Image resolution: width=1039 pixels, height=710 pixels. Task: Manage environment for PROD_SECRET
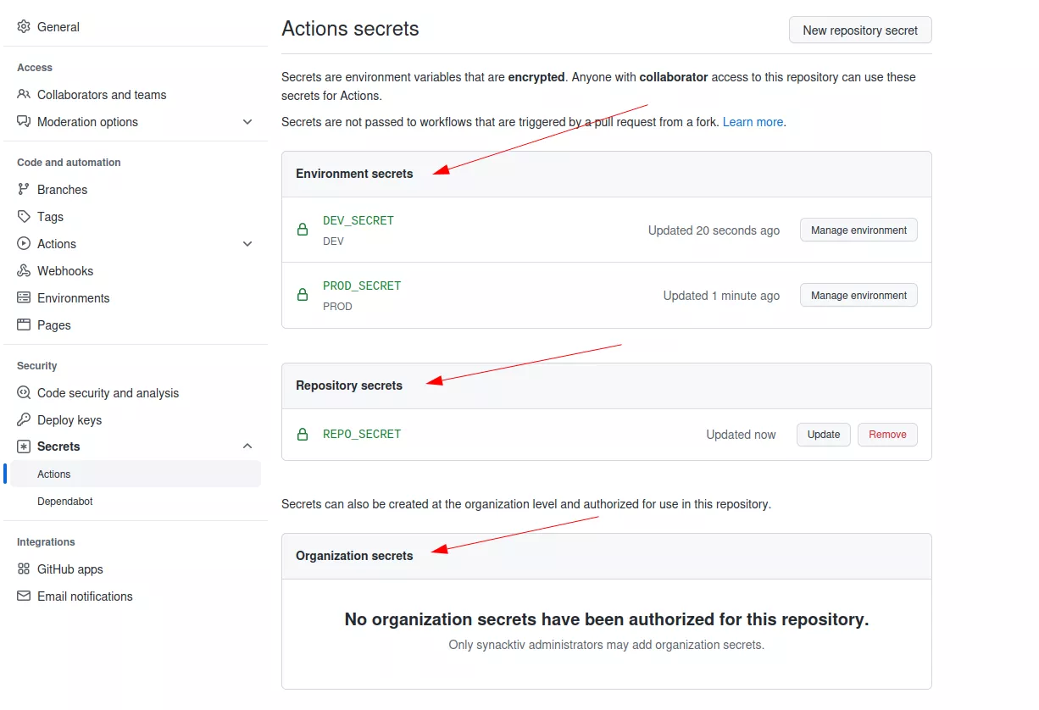pyautogui.click(x=858, y=296)
